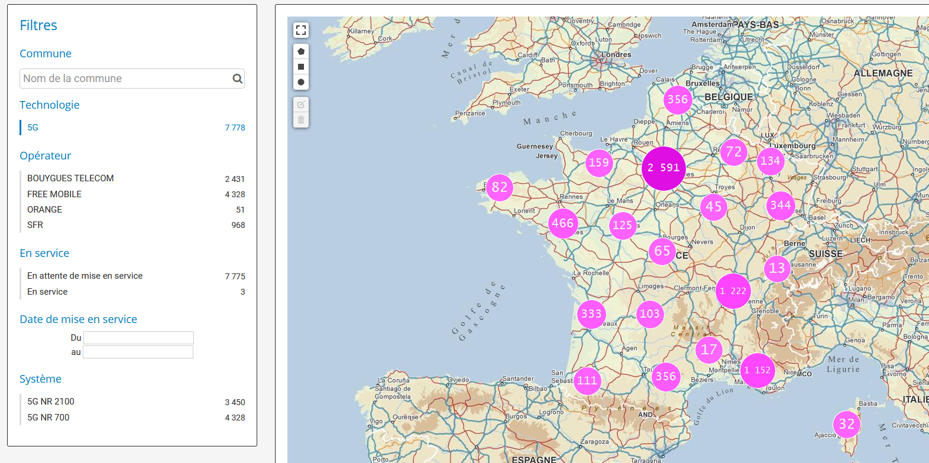This screenshot has width=929, height=463.
Task: Select the polygon drawing tool
Action: (x=301, y=51)
